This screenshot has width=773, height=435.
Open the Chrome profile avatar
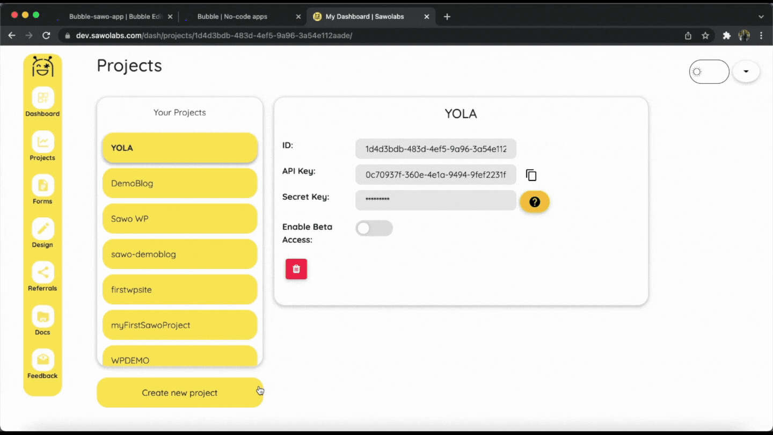pyautogui.click(x=744, y=35)
